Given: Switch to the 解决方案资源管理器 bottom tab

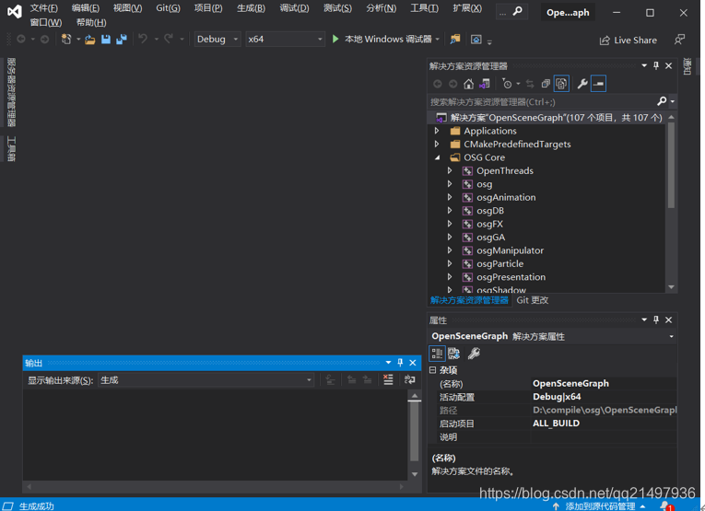Looking at the screenshot, I should (469, 300).
